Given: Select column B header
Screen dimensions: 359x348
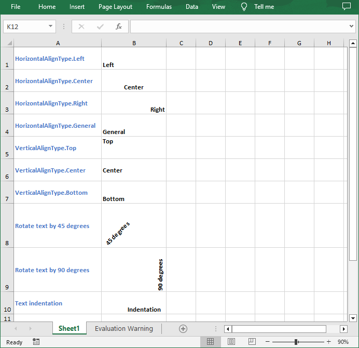Looking at the screenshot, I should tap(134, 43).
